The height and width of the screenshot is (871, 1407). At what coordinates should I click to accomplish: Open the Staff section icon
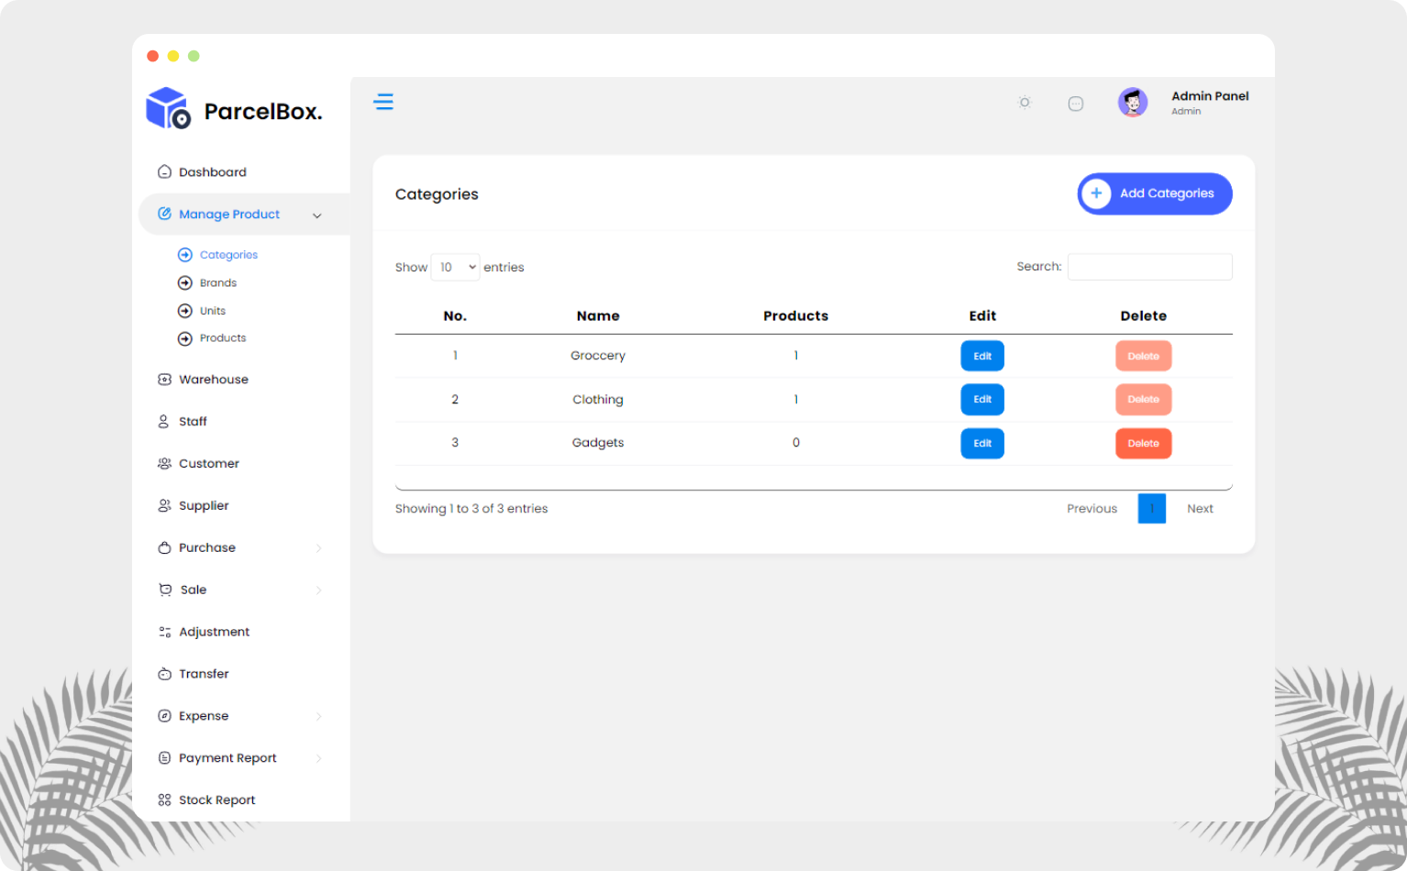click(x=163, y=421)
